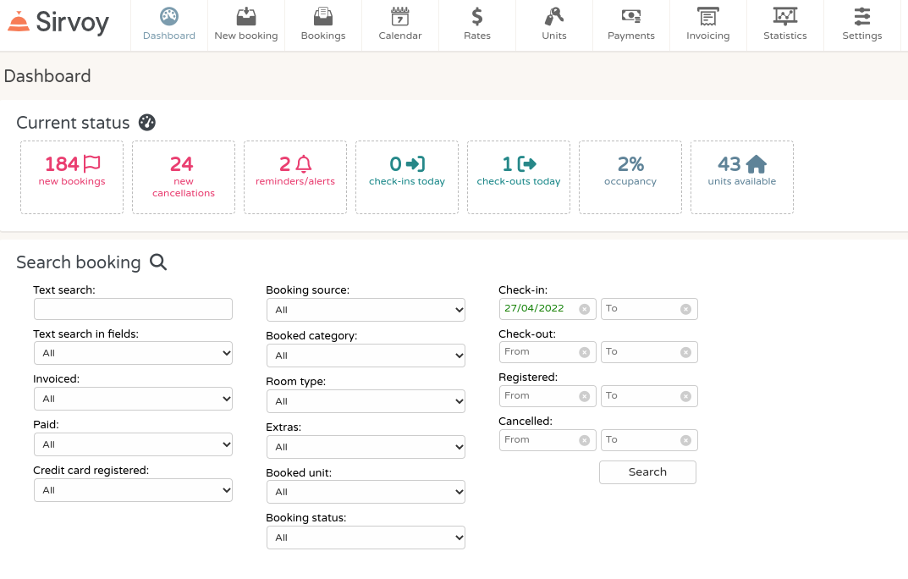Open the Room type selector
Screen dimensions: 908x579
point(366,400)
